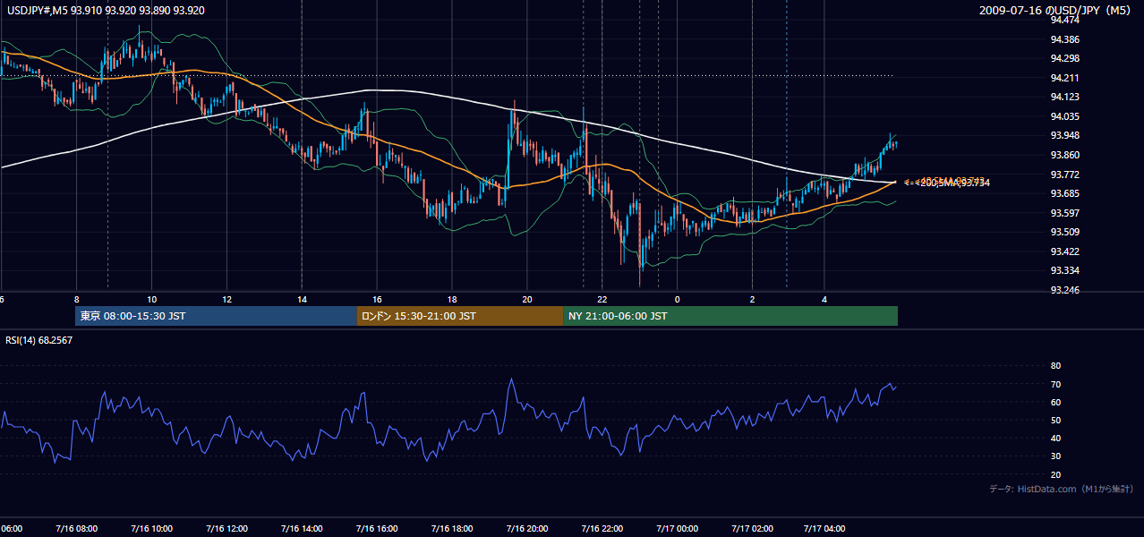Screen dimensions: 1144x537
Task: Click the RSI axis value 70
Action: pyautogui.click(x=1055, y=384)
